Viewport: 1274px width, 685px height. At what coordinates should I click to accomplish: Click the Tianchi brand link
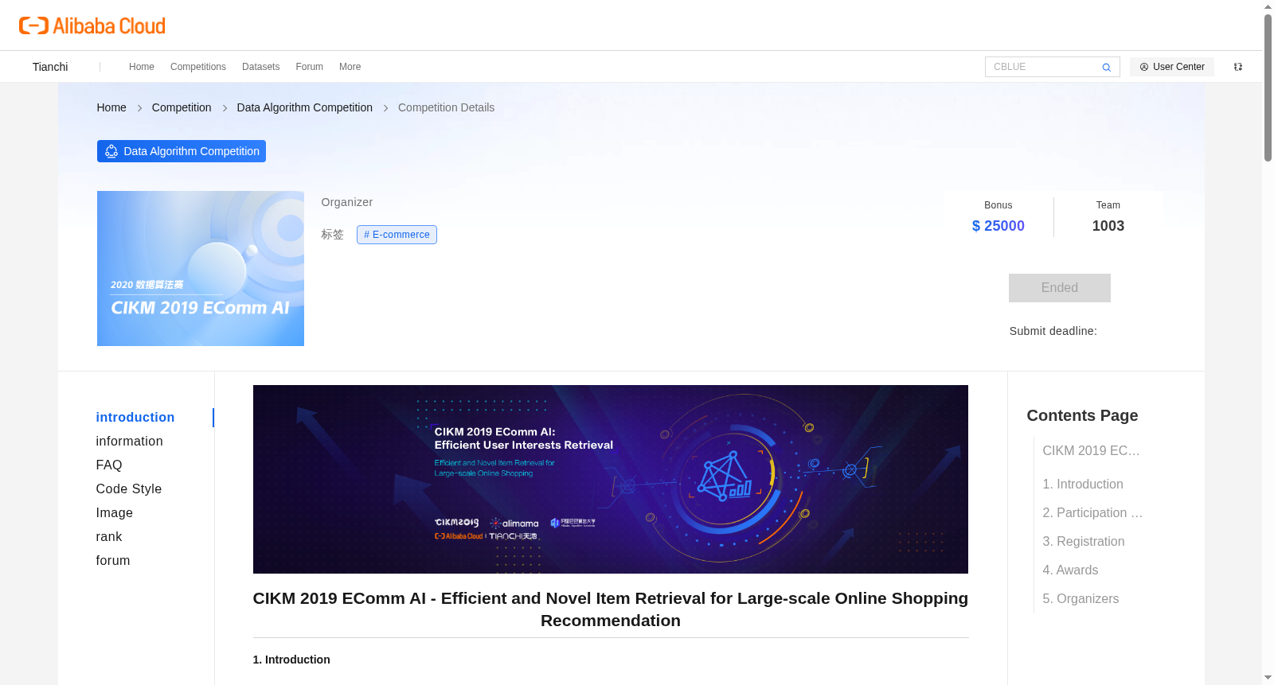50,67
